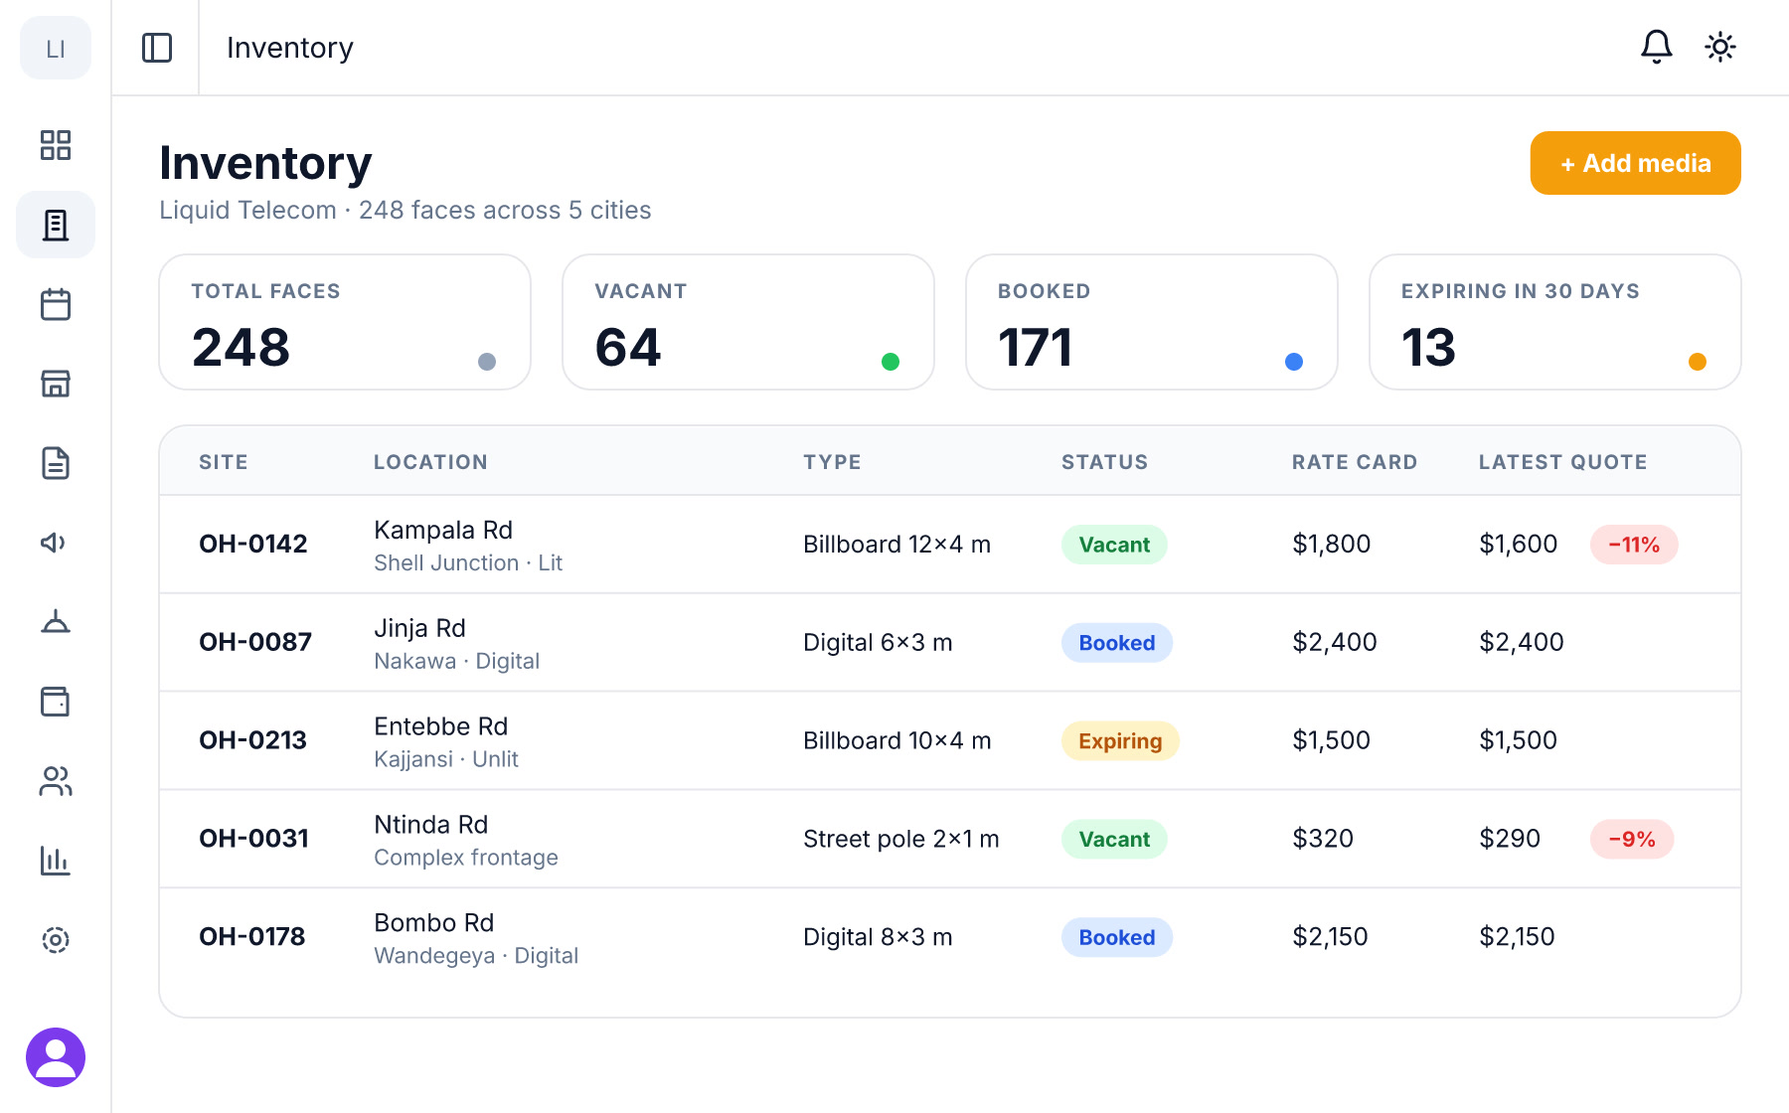The height and width of the screenshot is (1113, 1789).
Task: Open notifications bell
Action: 1656,47
